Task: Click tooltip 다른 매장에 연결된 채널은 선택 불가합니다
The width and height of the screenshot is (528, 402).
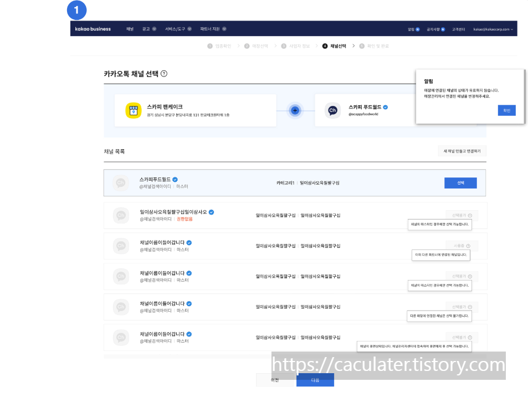Action: tap(439, 316)
